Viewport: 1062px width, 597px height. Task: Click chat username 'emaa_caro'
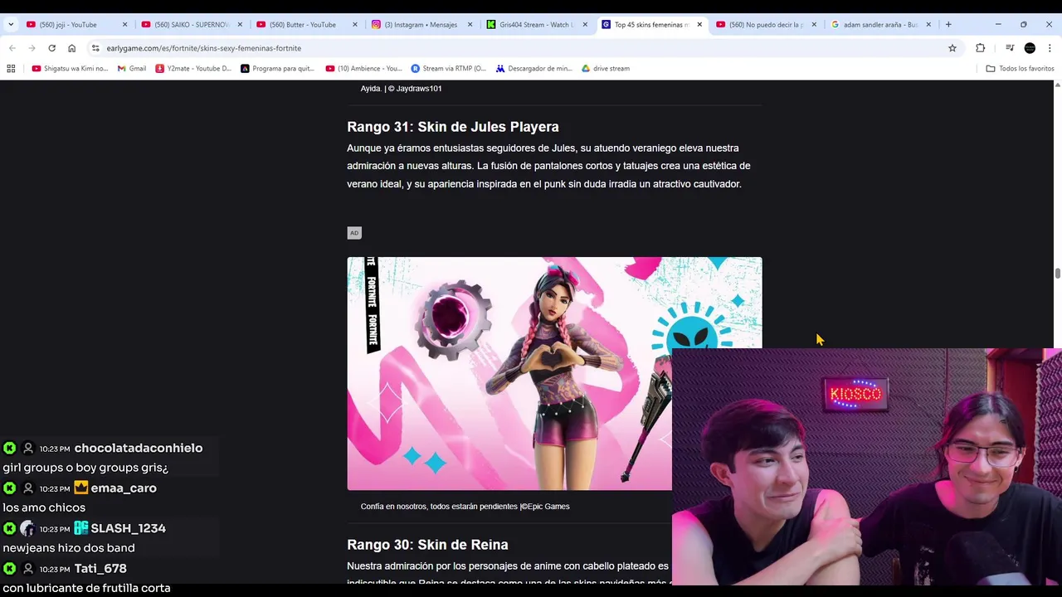coord(124,488)
